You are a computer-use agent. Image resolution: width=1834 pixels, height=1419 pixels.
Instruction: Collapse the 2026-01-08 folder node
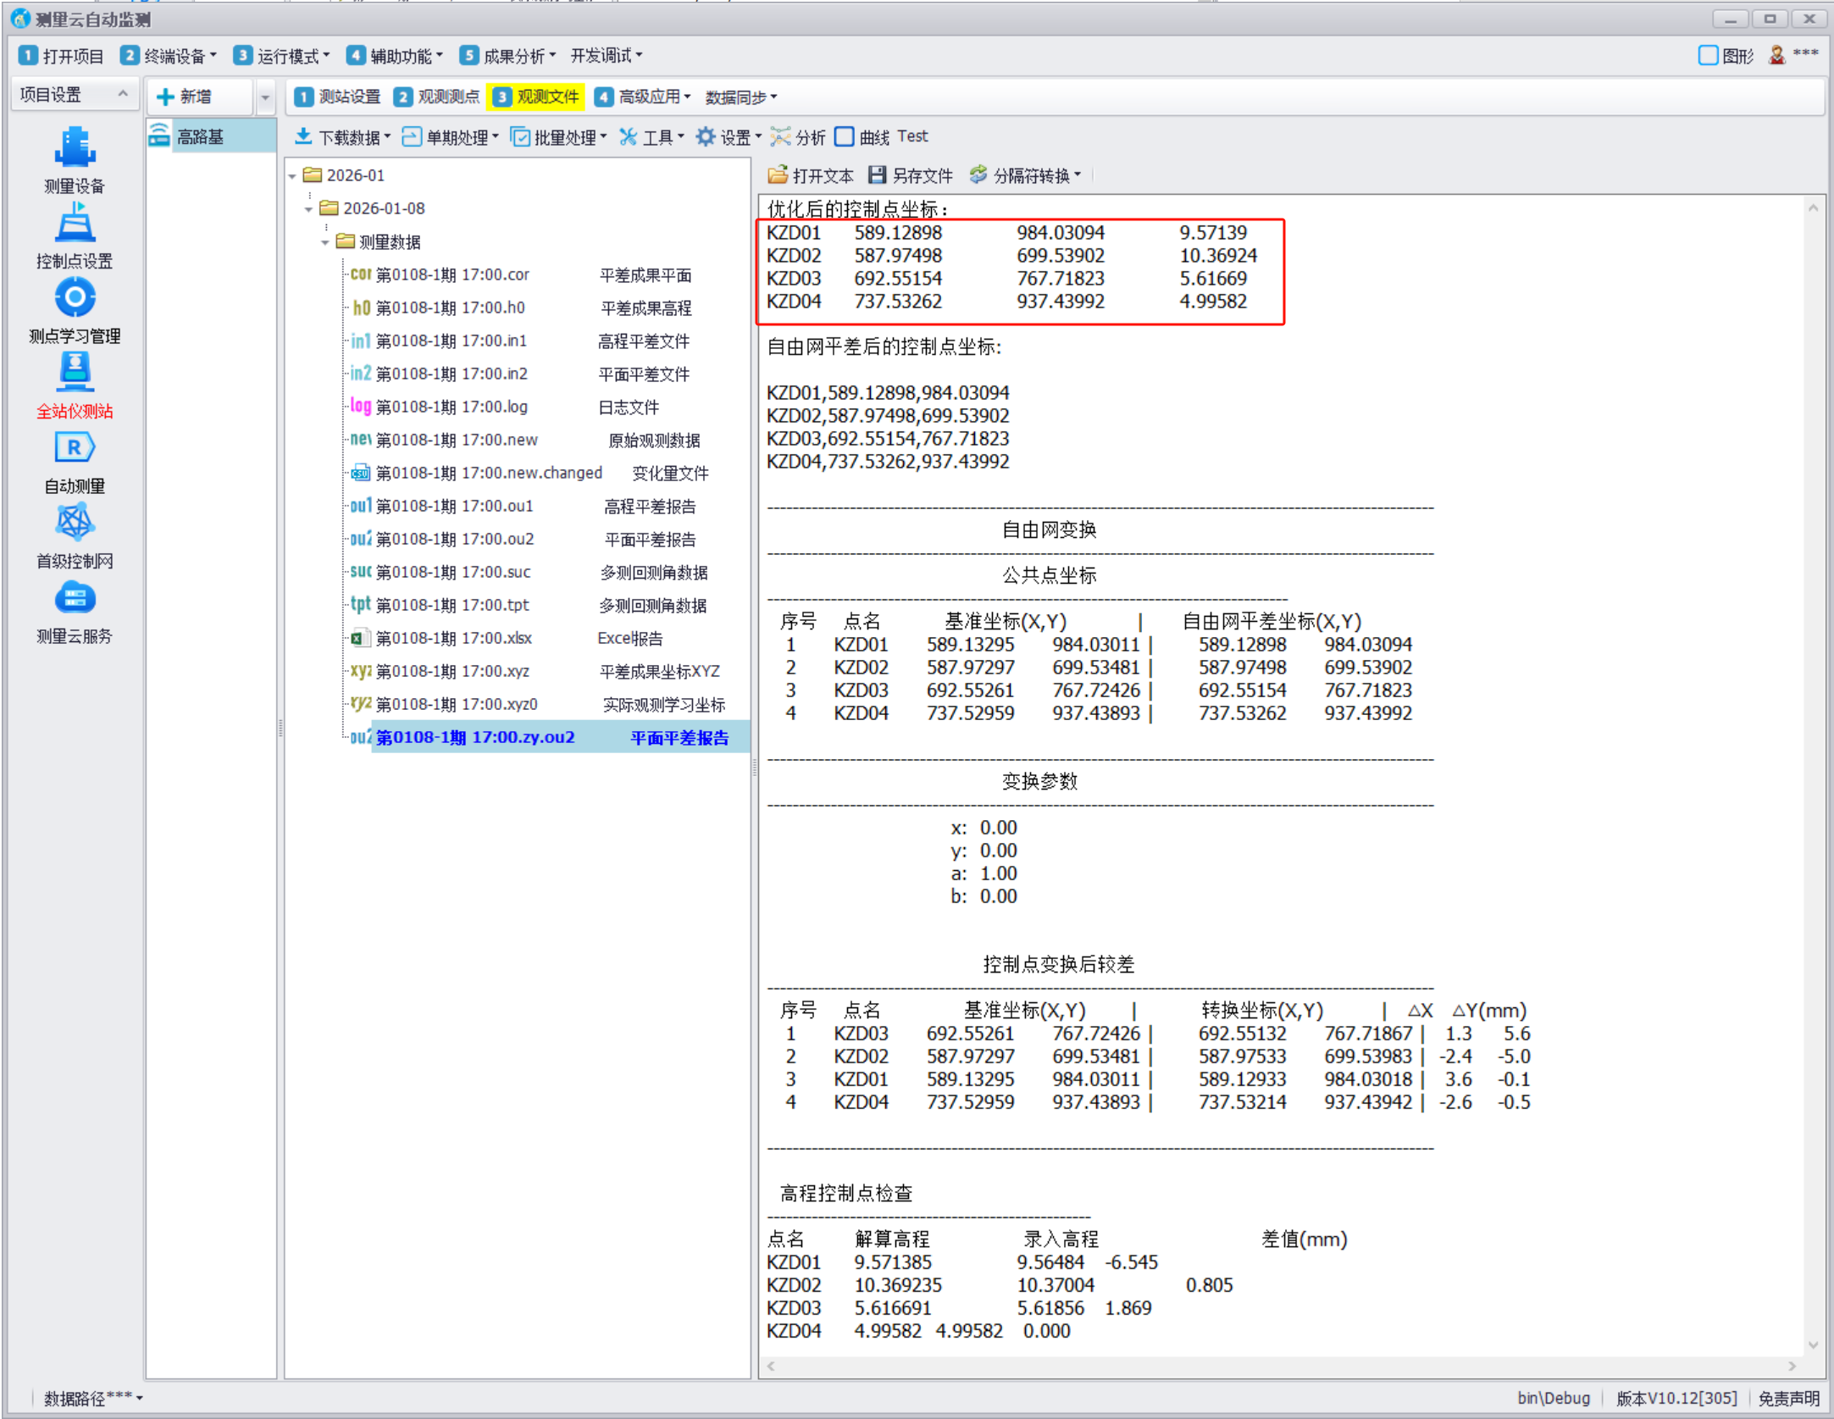[309, 209]
